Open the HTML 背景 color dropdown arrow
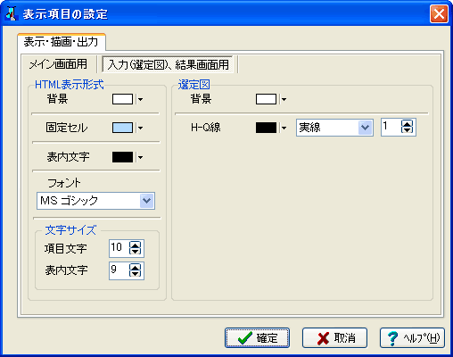 click(140, 99)
